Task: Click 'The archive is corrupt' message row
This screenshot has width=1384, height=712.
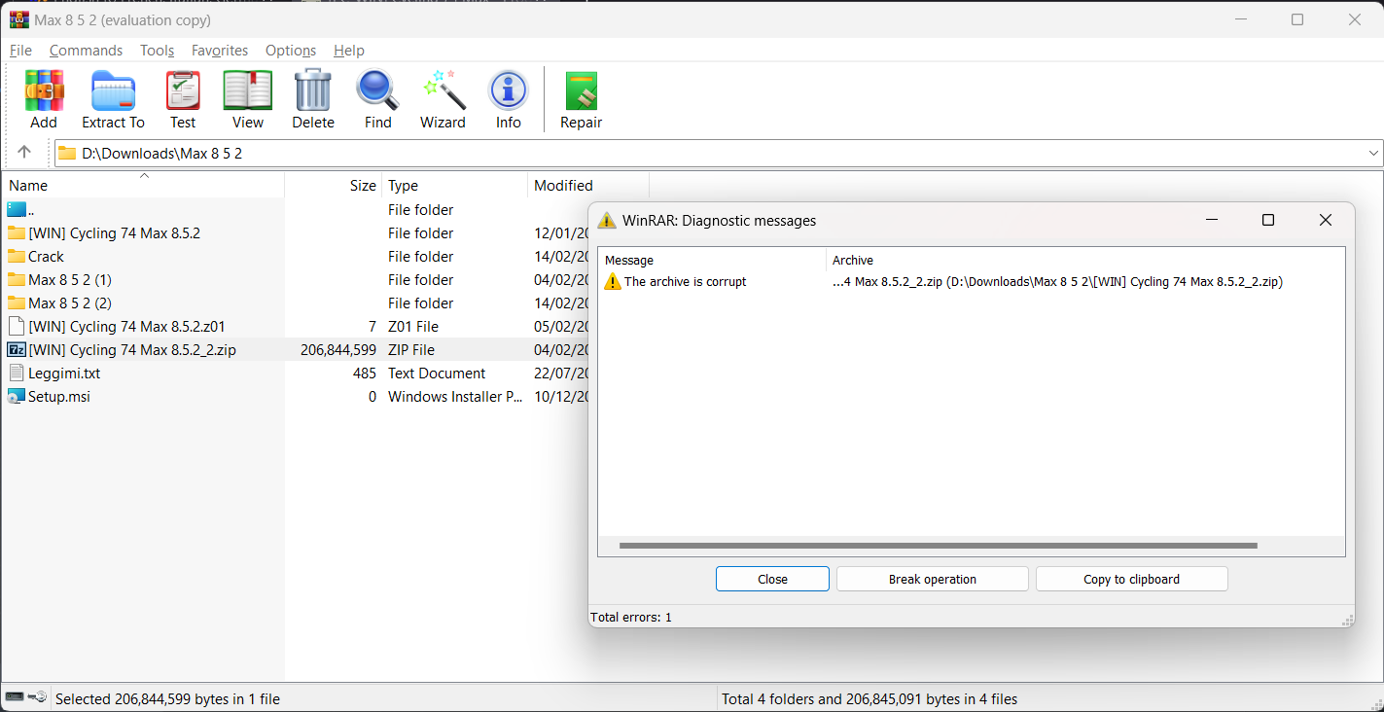Action: point(686,281)
